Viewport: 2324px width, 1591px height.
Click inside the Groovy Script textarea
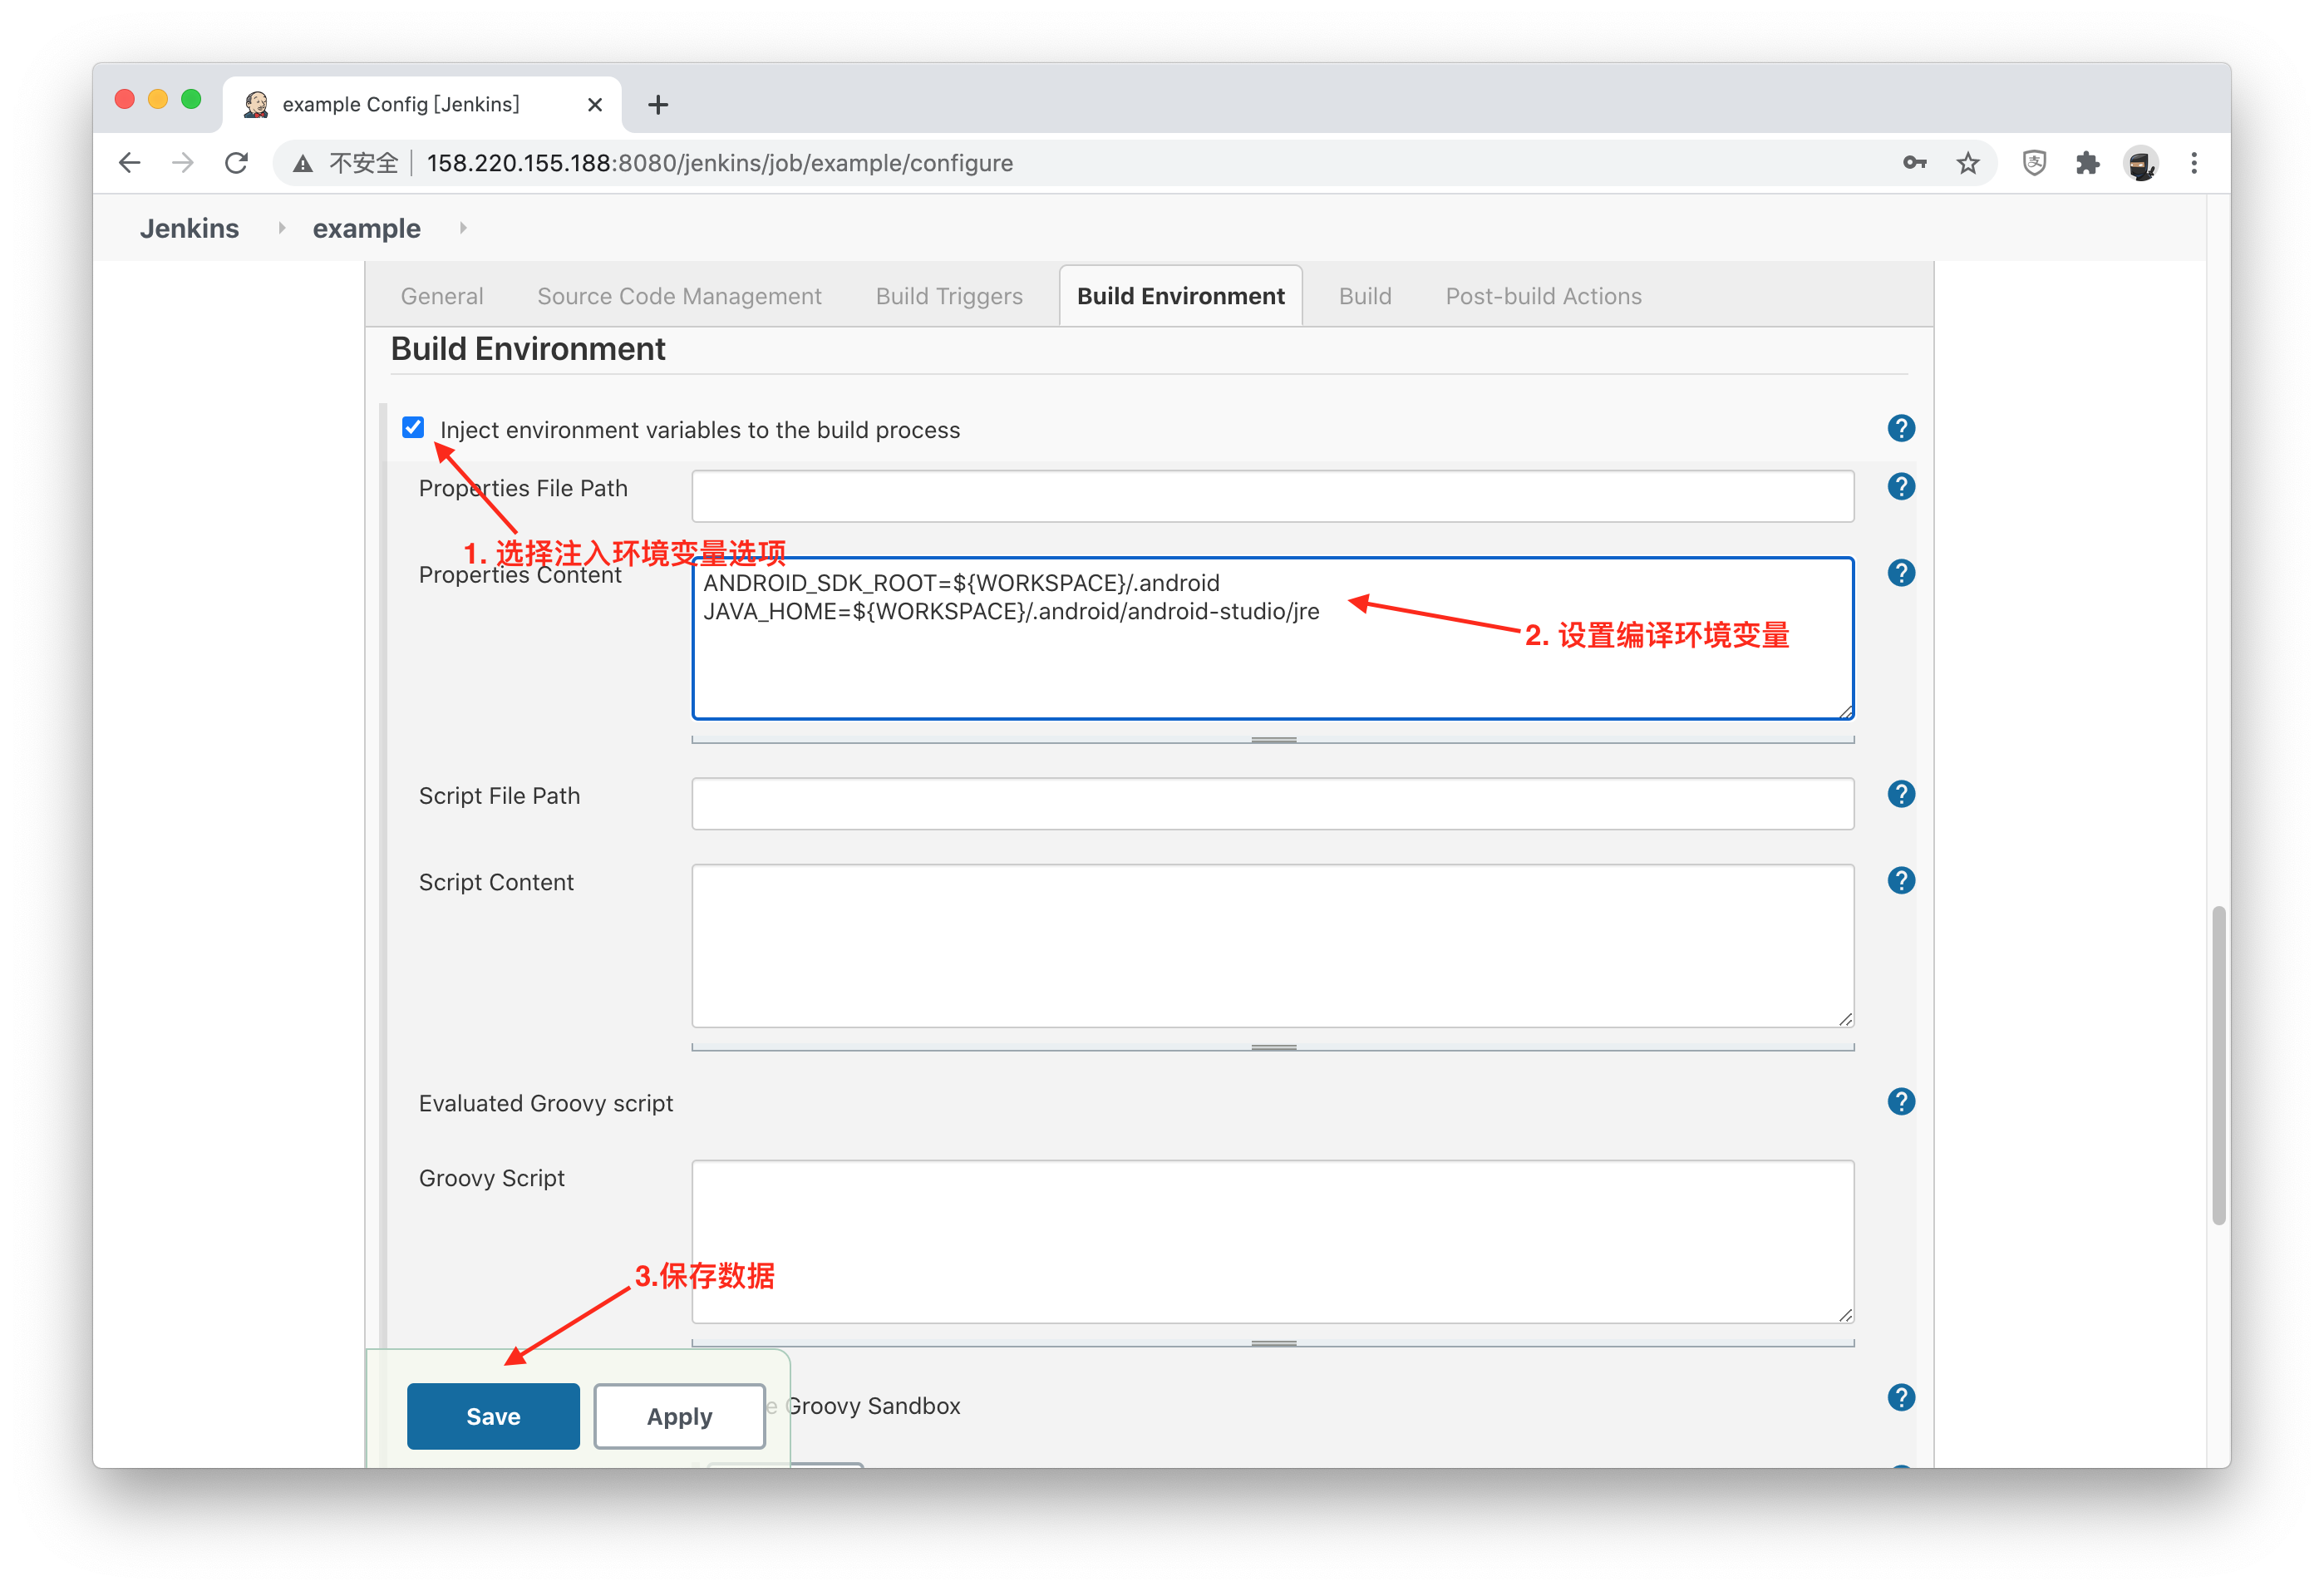tap(1272, 1241)
